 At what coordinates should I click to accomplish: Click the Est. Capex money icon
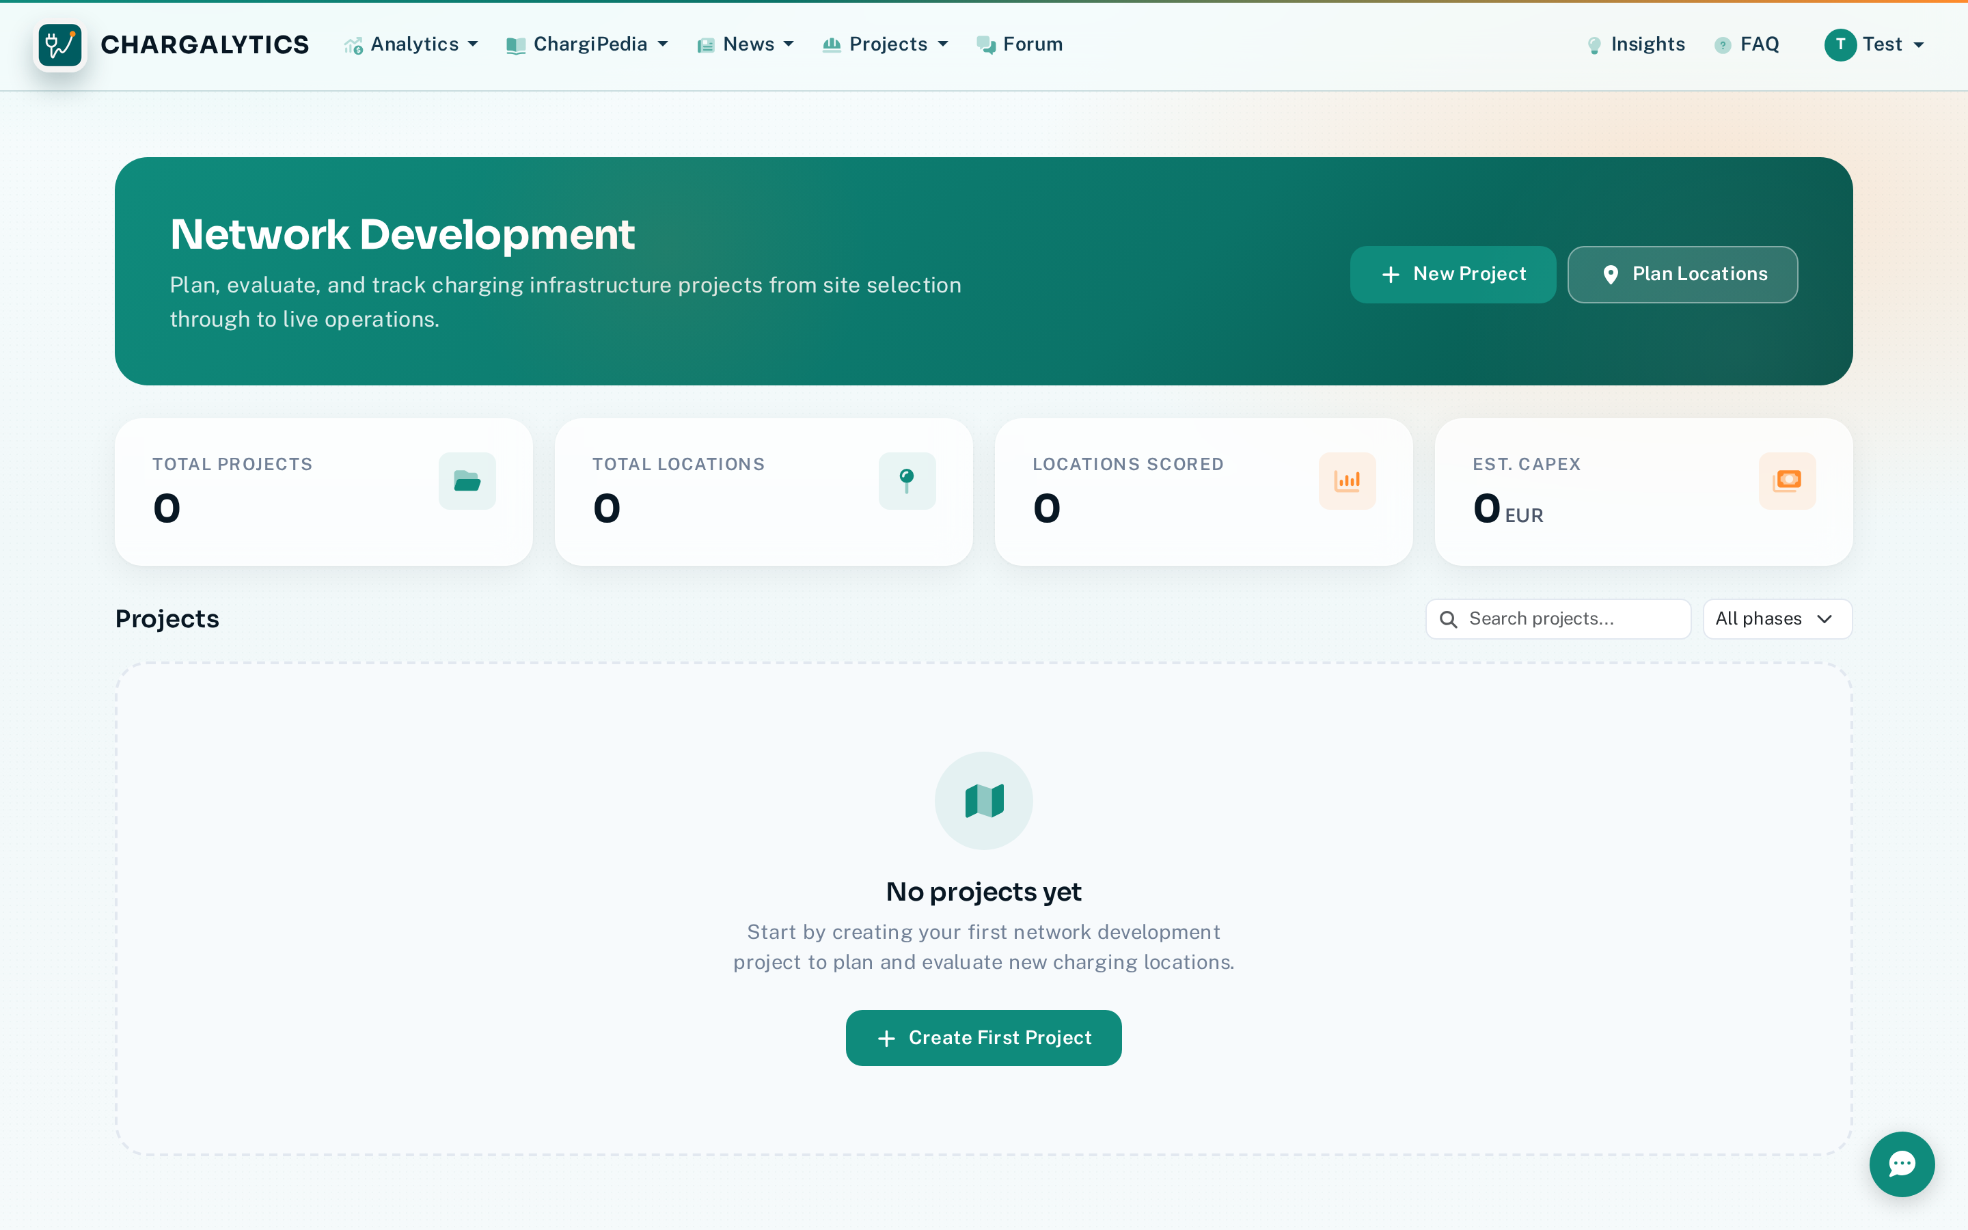pyautogui.click(x=1788, y=481)
